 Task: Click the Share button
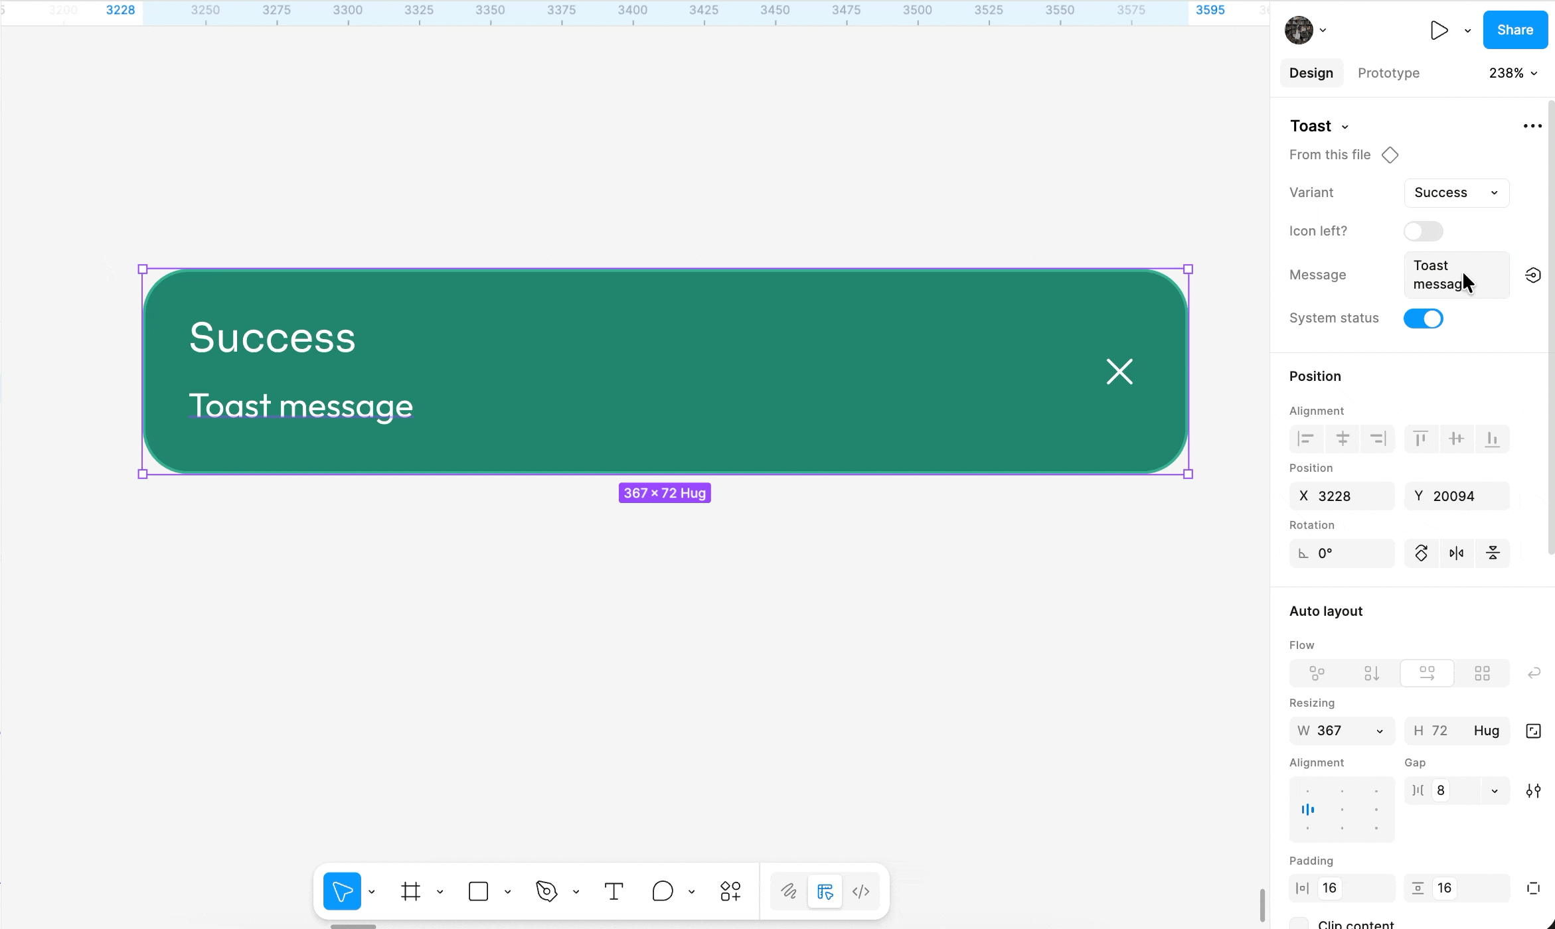tap(1514, 30)
